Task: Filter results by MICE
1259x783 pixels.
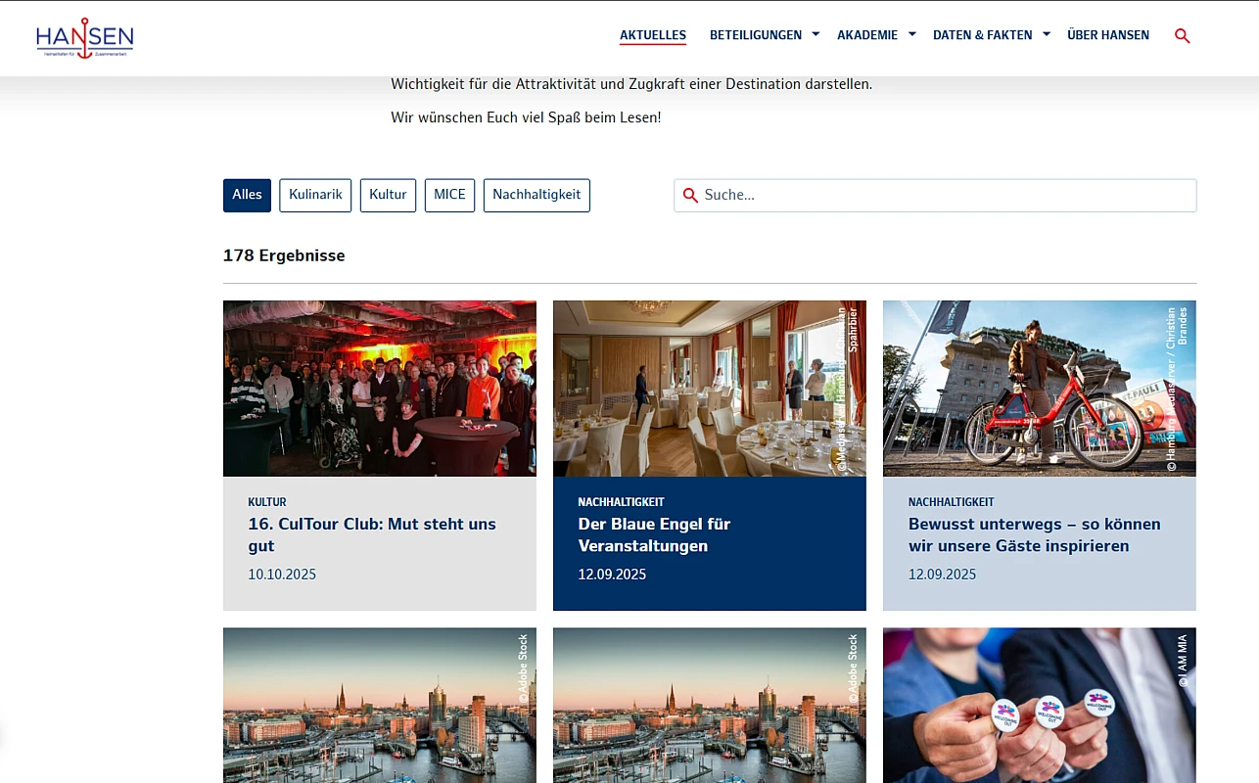Action: pos(449,195)
